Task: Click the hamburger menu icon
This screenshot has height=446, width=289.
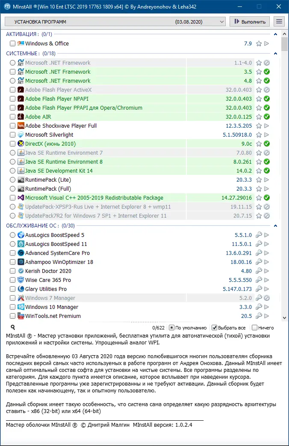Action: pos(279,21)
